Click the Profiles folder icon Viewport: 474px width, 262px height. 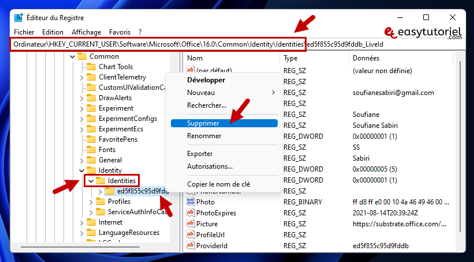tap(100, 202)
